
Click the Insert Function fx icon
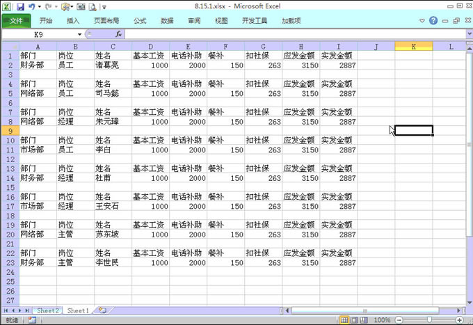coord(118,34)
